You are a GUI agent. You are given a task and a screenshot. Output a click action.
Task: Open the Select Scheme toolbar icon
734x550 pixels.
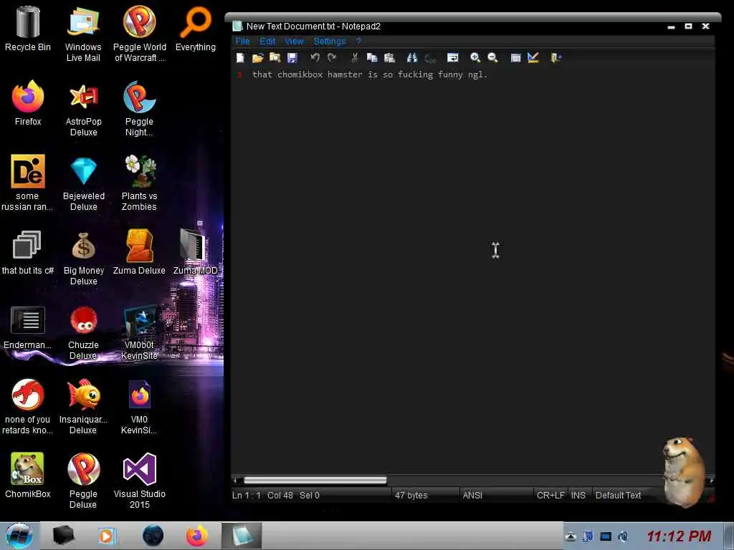point(515,58)
